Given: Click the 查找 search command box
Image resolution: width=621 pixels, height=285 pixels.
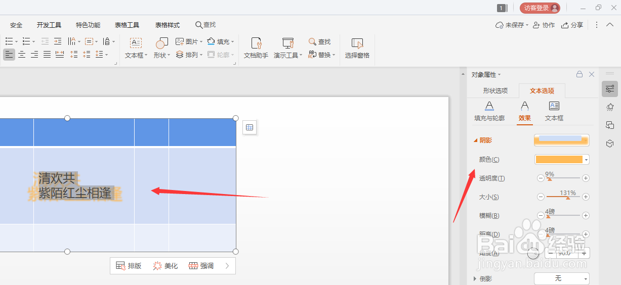Looking at the screenshot, I should tap(205, 25).
